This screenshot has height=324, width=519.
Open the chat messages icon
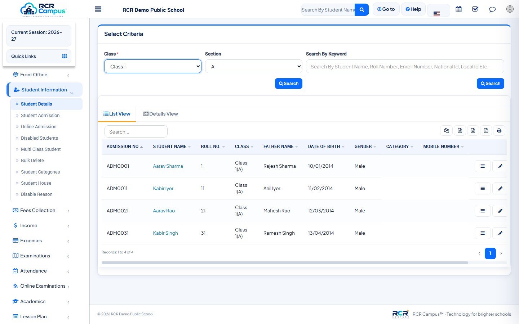492,9
